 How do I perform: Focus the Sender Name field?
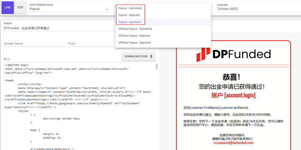coord(35,44)
